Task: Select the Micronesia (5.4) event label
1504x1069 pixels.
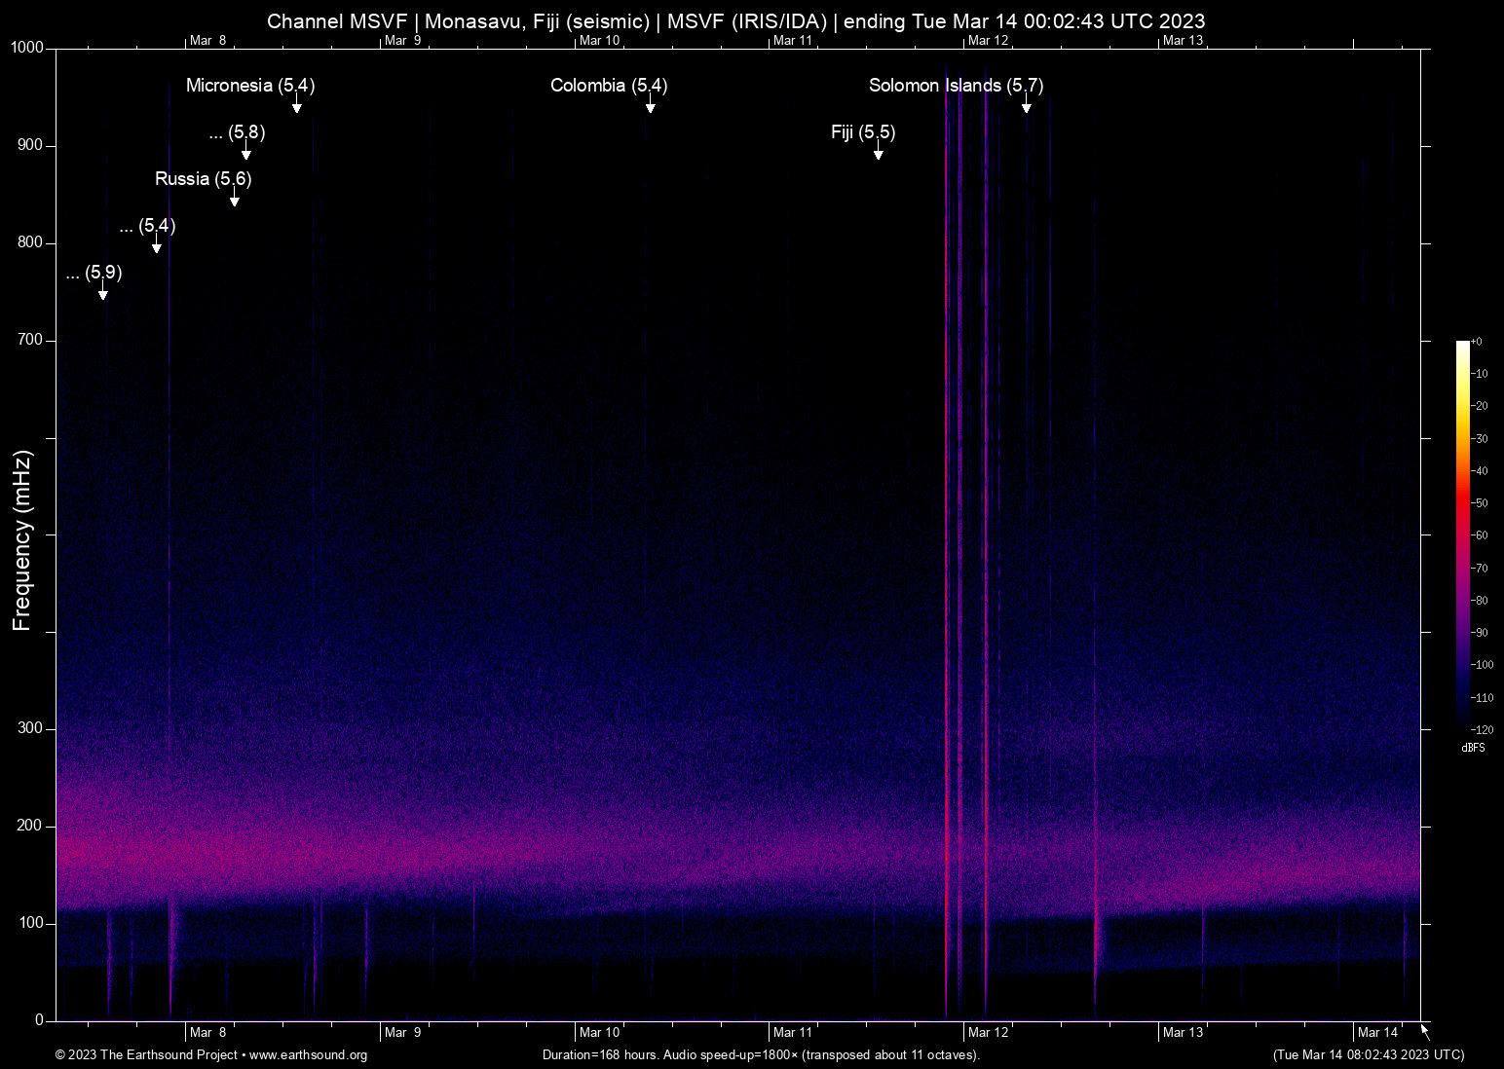Action: (x=250, y=86)
